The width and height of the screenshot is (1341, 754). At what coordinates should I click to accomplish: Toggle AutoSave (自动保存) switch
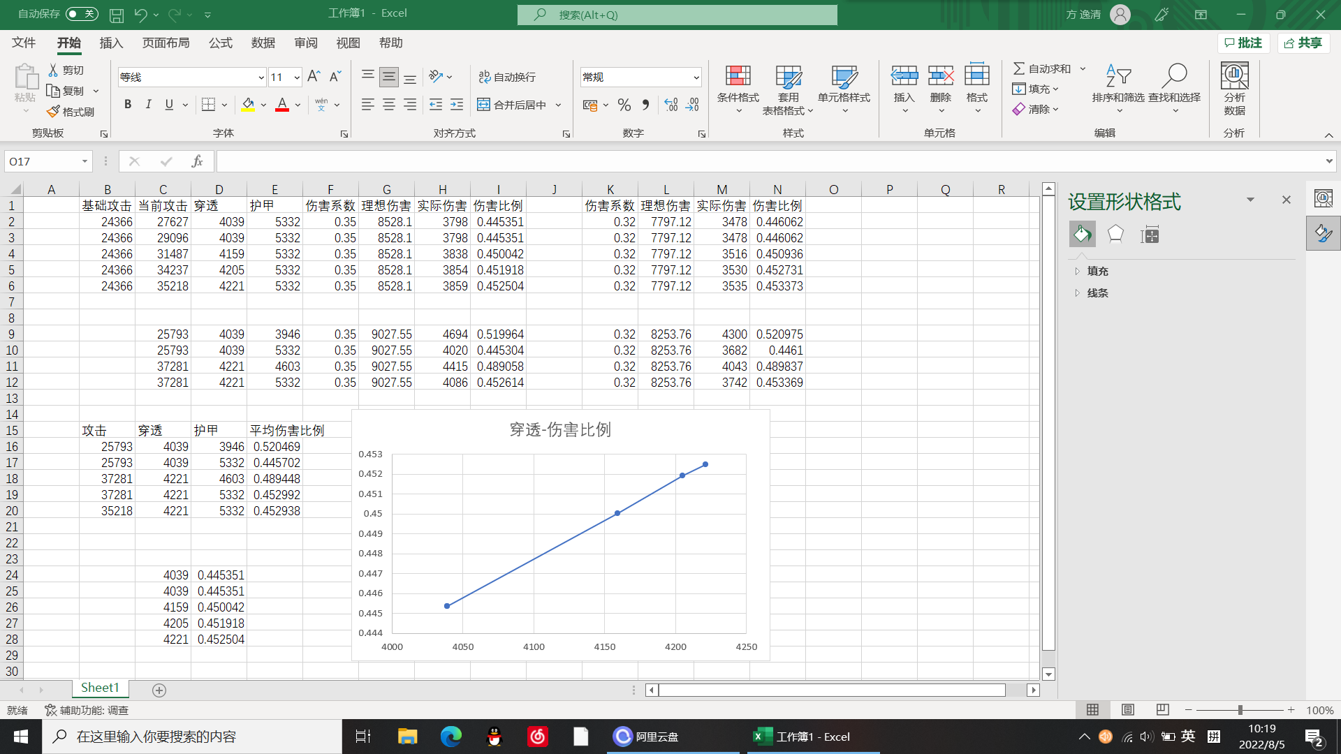tap(82, 14)
